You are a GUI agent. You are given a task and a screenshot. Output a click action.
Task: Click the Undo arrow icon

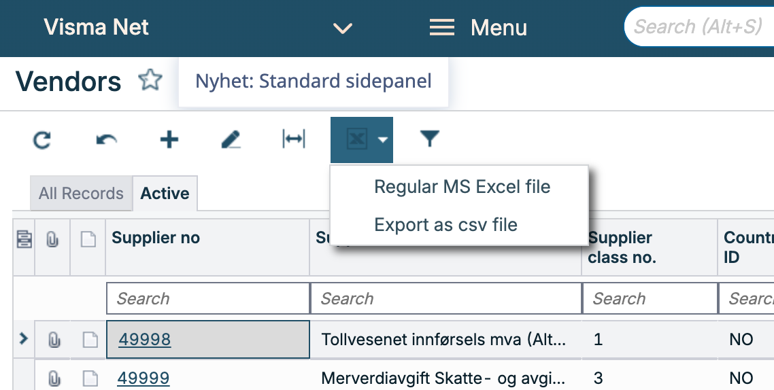point(106,140)
